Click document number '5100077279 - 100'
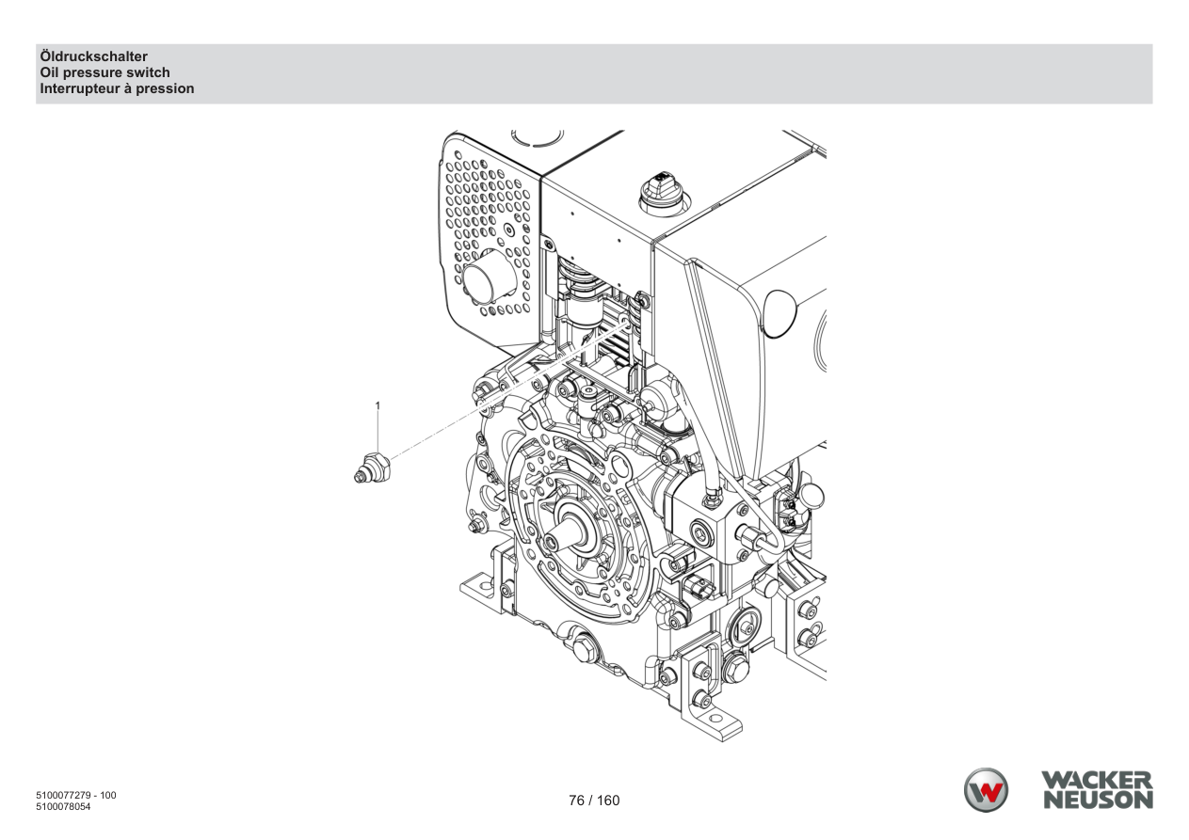This screenshot has height=840, width=1189. [75, 796]
